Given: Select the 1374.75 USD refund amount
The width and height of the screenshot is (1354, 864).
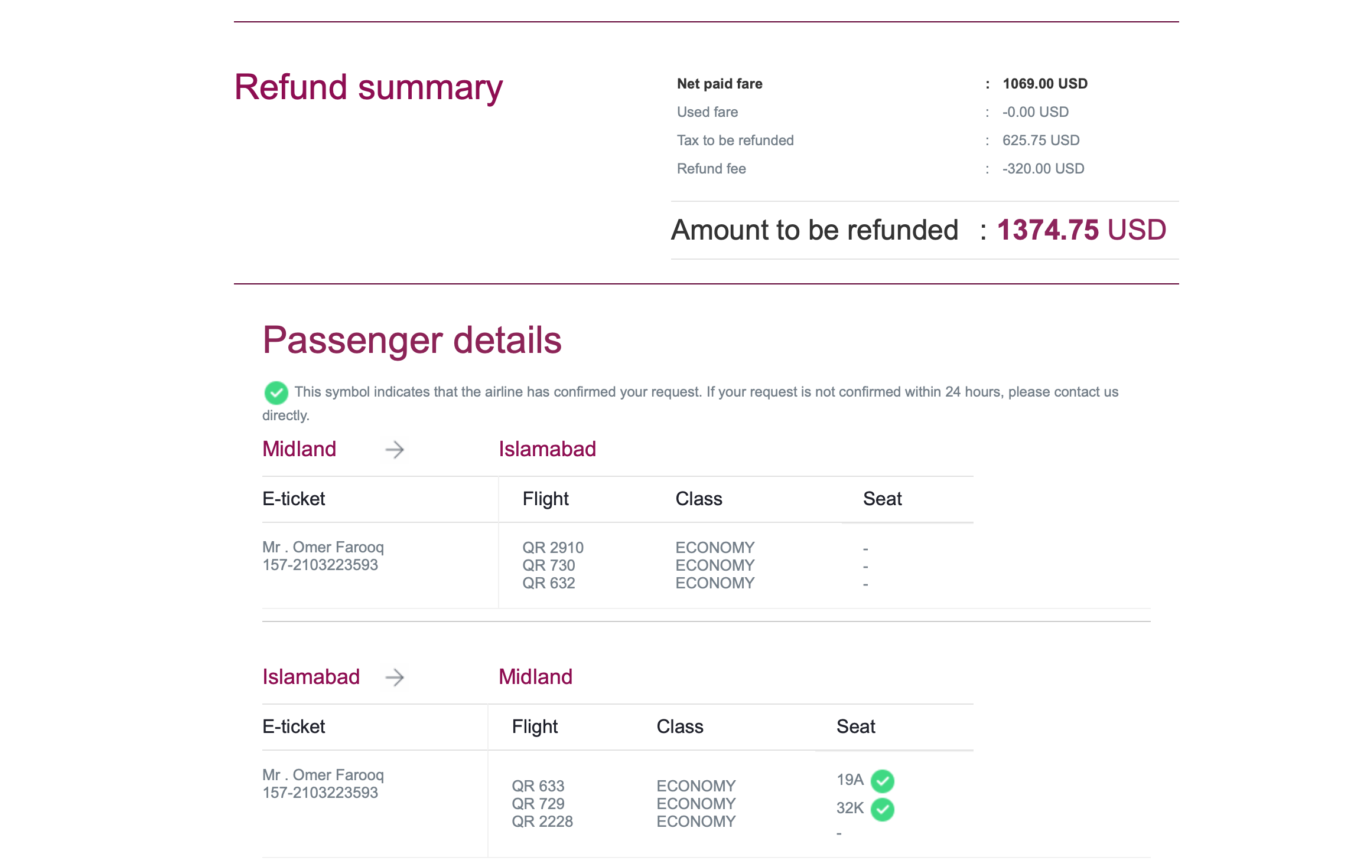Looking at the screenshot, I should pos(1081,230).
